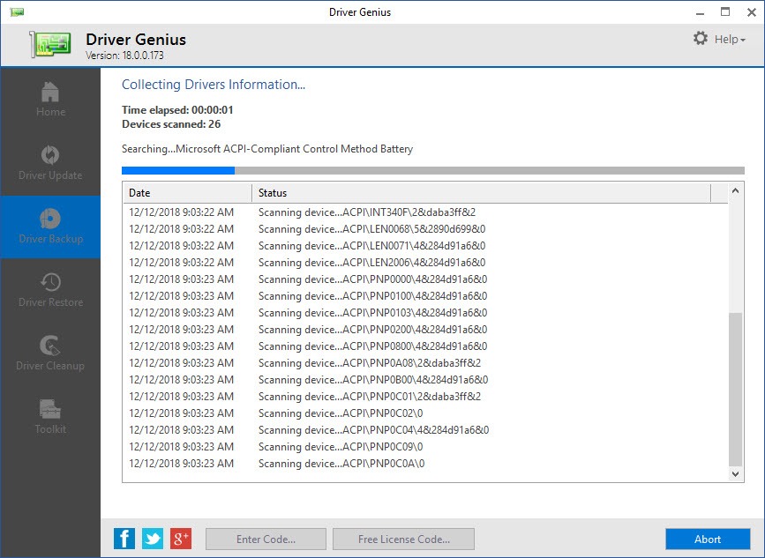Open the Driver Restore section
The image size is (765, 558).
click(x=50, y=290)
